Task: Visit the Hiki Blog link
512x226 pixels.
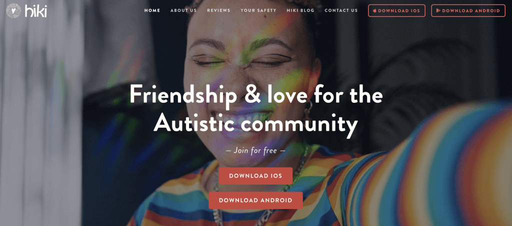Action: [x=300, y=10]
